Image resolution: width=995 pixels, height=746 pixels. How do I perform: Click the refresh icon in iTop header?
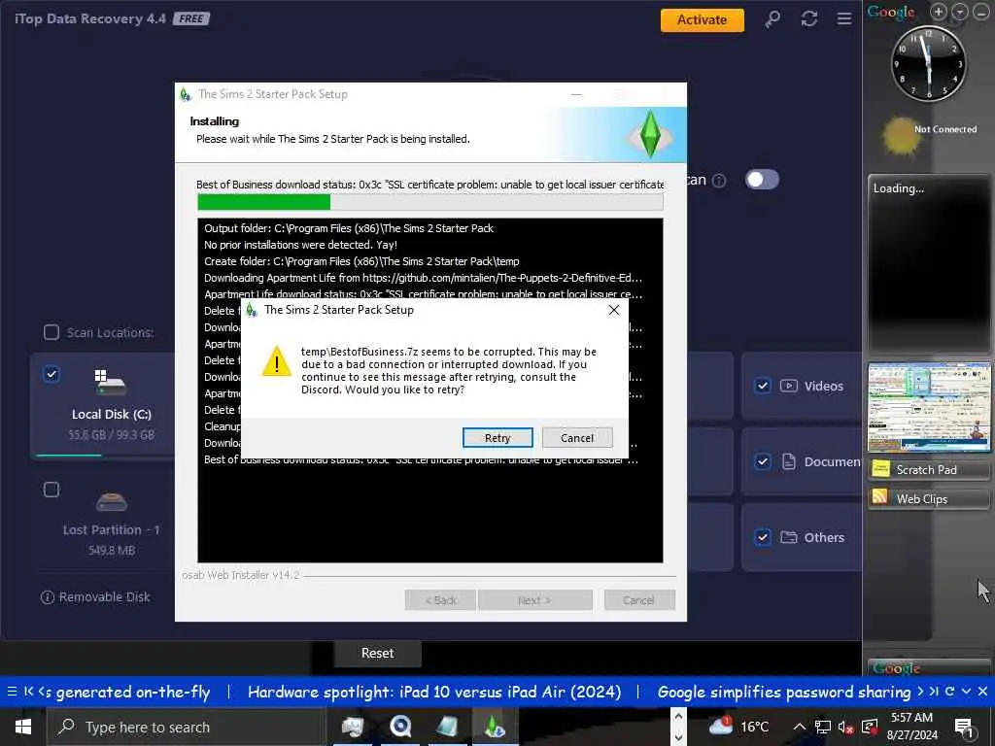809,19
